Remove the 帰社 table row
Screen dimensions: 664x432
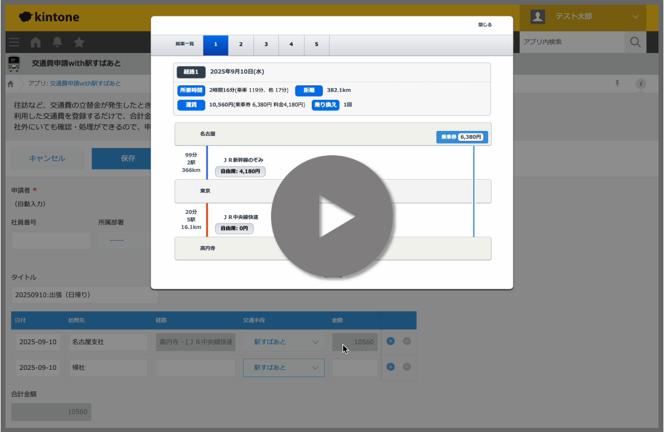point(406,367)
